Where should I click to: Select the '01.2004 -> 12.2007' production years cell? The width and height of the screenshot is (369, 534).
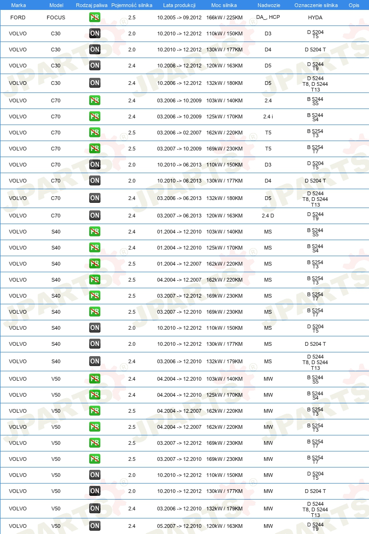[179, 264]
